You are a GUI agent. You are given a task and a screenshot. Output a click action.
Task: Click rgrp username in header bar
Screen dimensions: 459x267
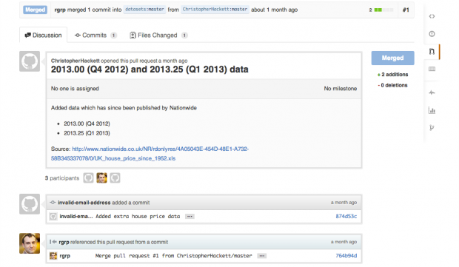60,10
